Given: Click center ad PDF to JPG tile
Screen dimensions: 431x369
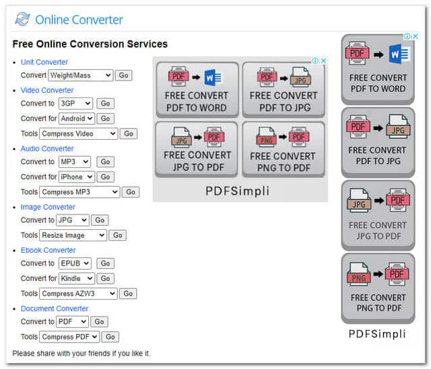Looking at the screenshot, I should (x=284, y=89).
